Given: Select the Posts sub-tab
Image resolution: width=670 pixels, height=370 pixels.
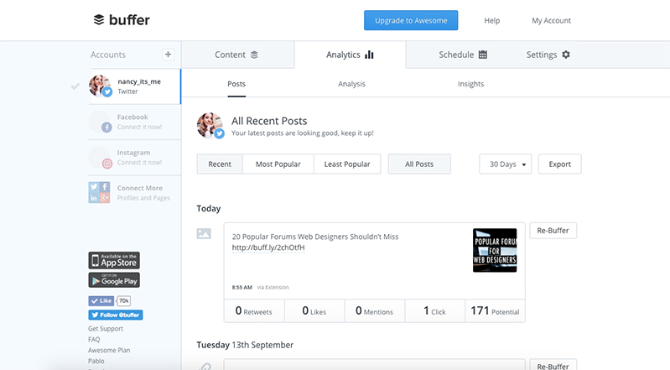Looking at the screenshot, I should click(x=236, y=84).
